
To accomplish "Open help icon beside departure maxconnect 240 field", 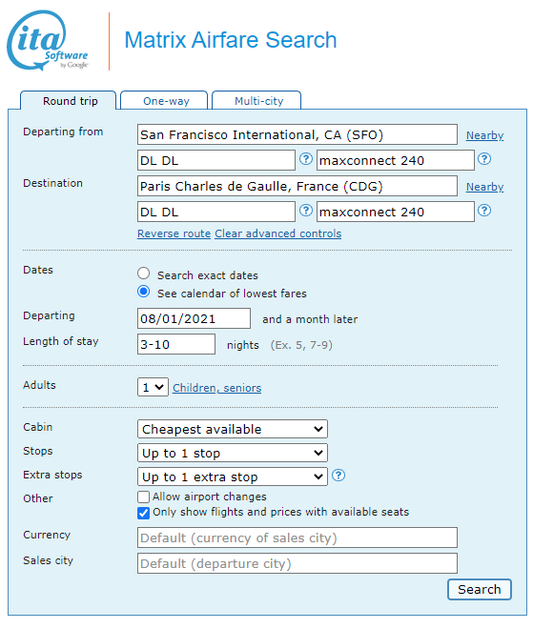I will click(484, 159).
